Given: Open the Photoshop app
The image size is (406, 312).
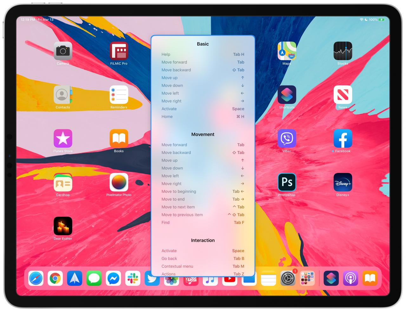Looking at the screenshot, I should 287,182.
